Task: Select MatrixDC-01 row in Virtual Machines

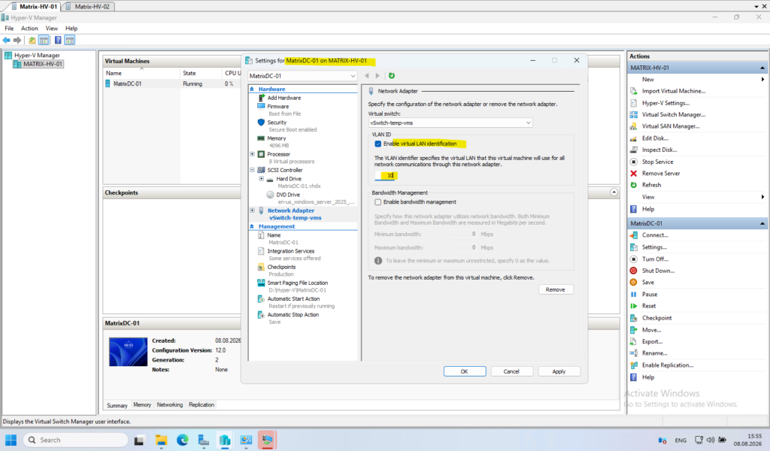Action: click(x=172, y=84)
